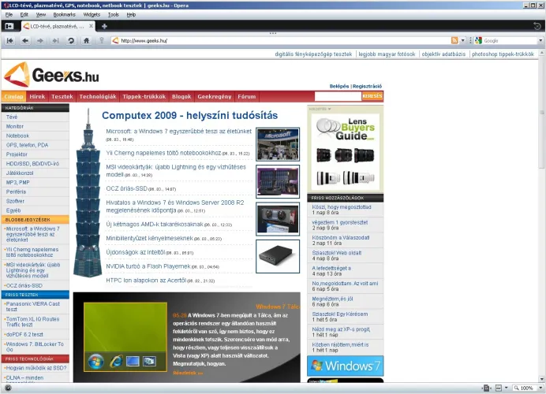Click the Microsoft booth thumbnail image
This screenshot has height=394, width=546.
pos(278,144)
